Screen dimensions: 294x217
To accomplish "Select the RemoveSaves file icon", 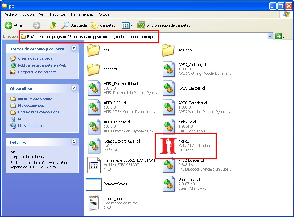I will [x=94, y=184].
